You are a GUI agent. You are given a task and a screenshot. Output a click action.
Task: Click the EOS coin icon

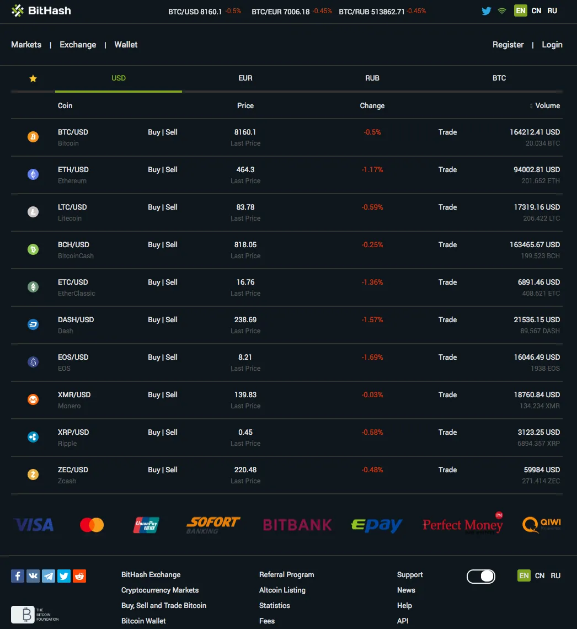[33, 362]
